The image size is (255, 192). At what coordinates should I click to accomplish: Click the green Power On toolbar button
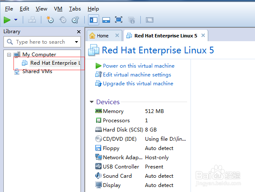click(x=7, y=20)
